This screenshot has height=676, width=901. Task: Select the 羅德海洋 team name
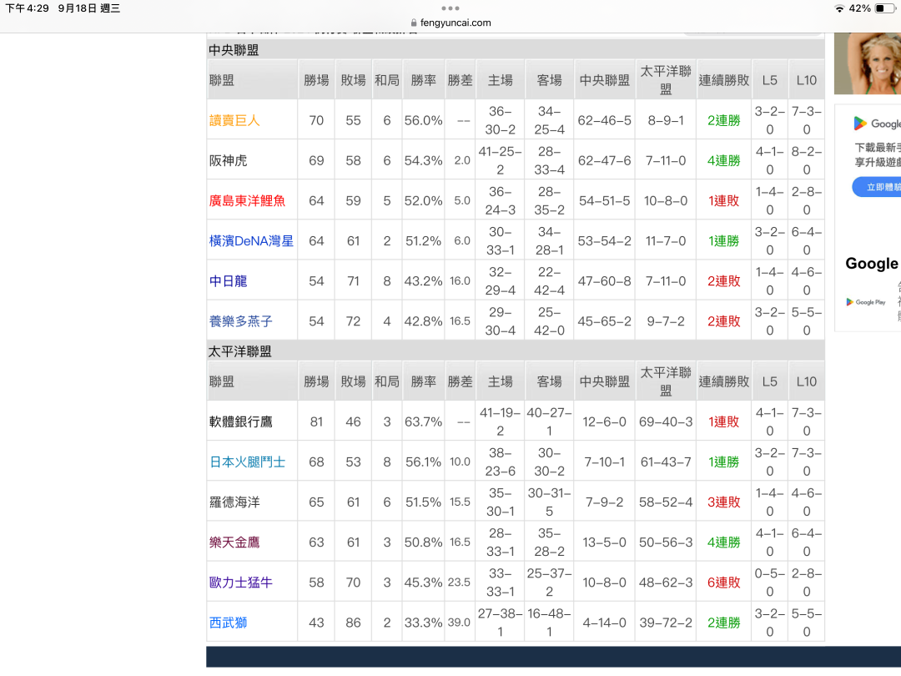(234, 502)
